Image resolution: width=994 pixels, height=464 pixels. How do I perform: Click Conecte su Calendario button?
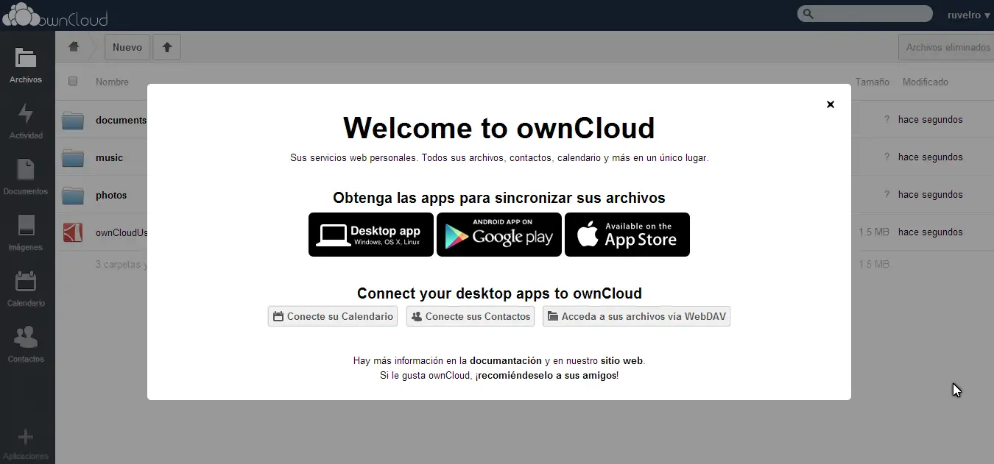pyautogui.click(x=333, y=316)
